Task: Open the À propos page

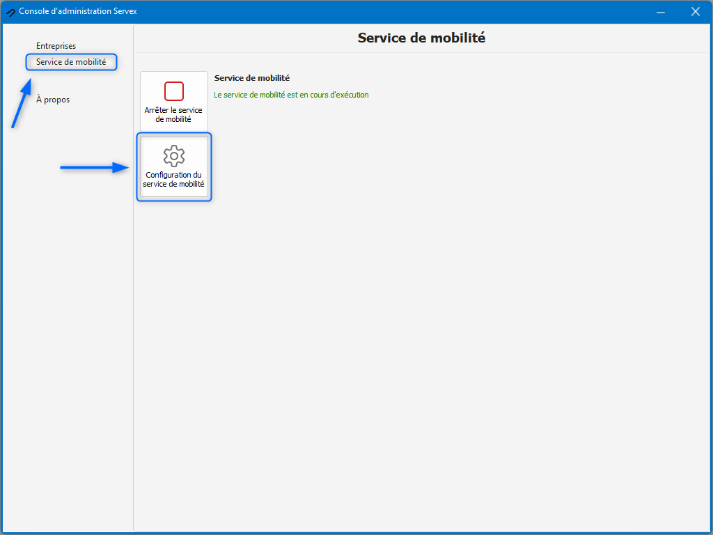Action: (53, 100)
